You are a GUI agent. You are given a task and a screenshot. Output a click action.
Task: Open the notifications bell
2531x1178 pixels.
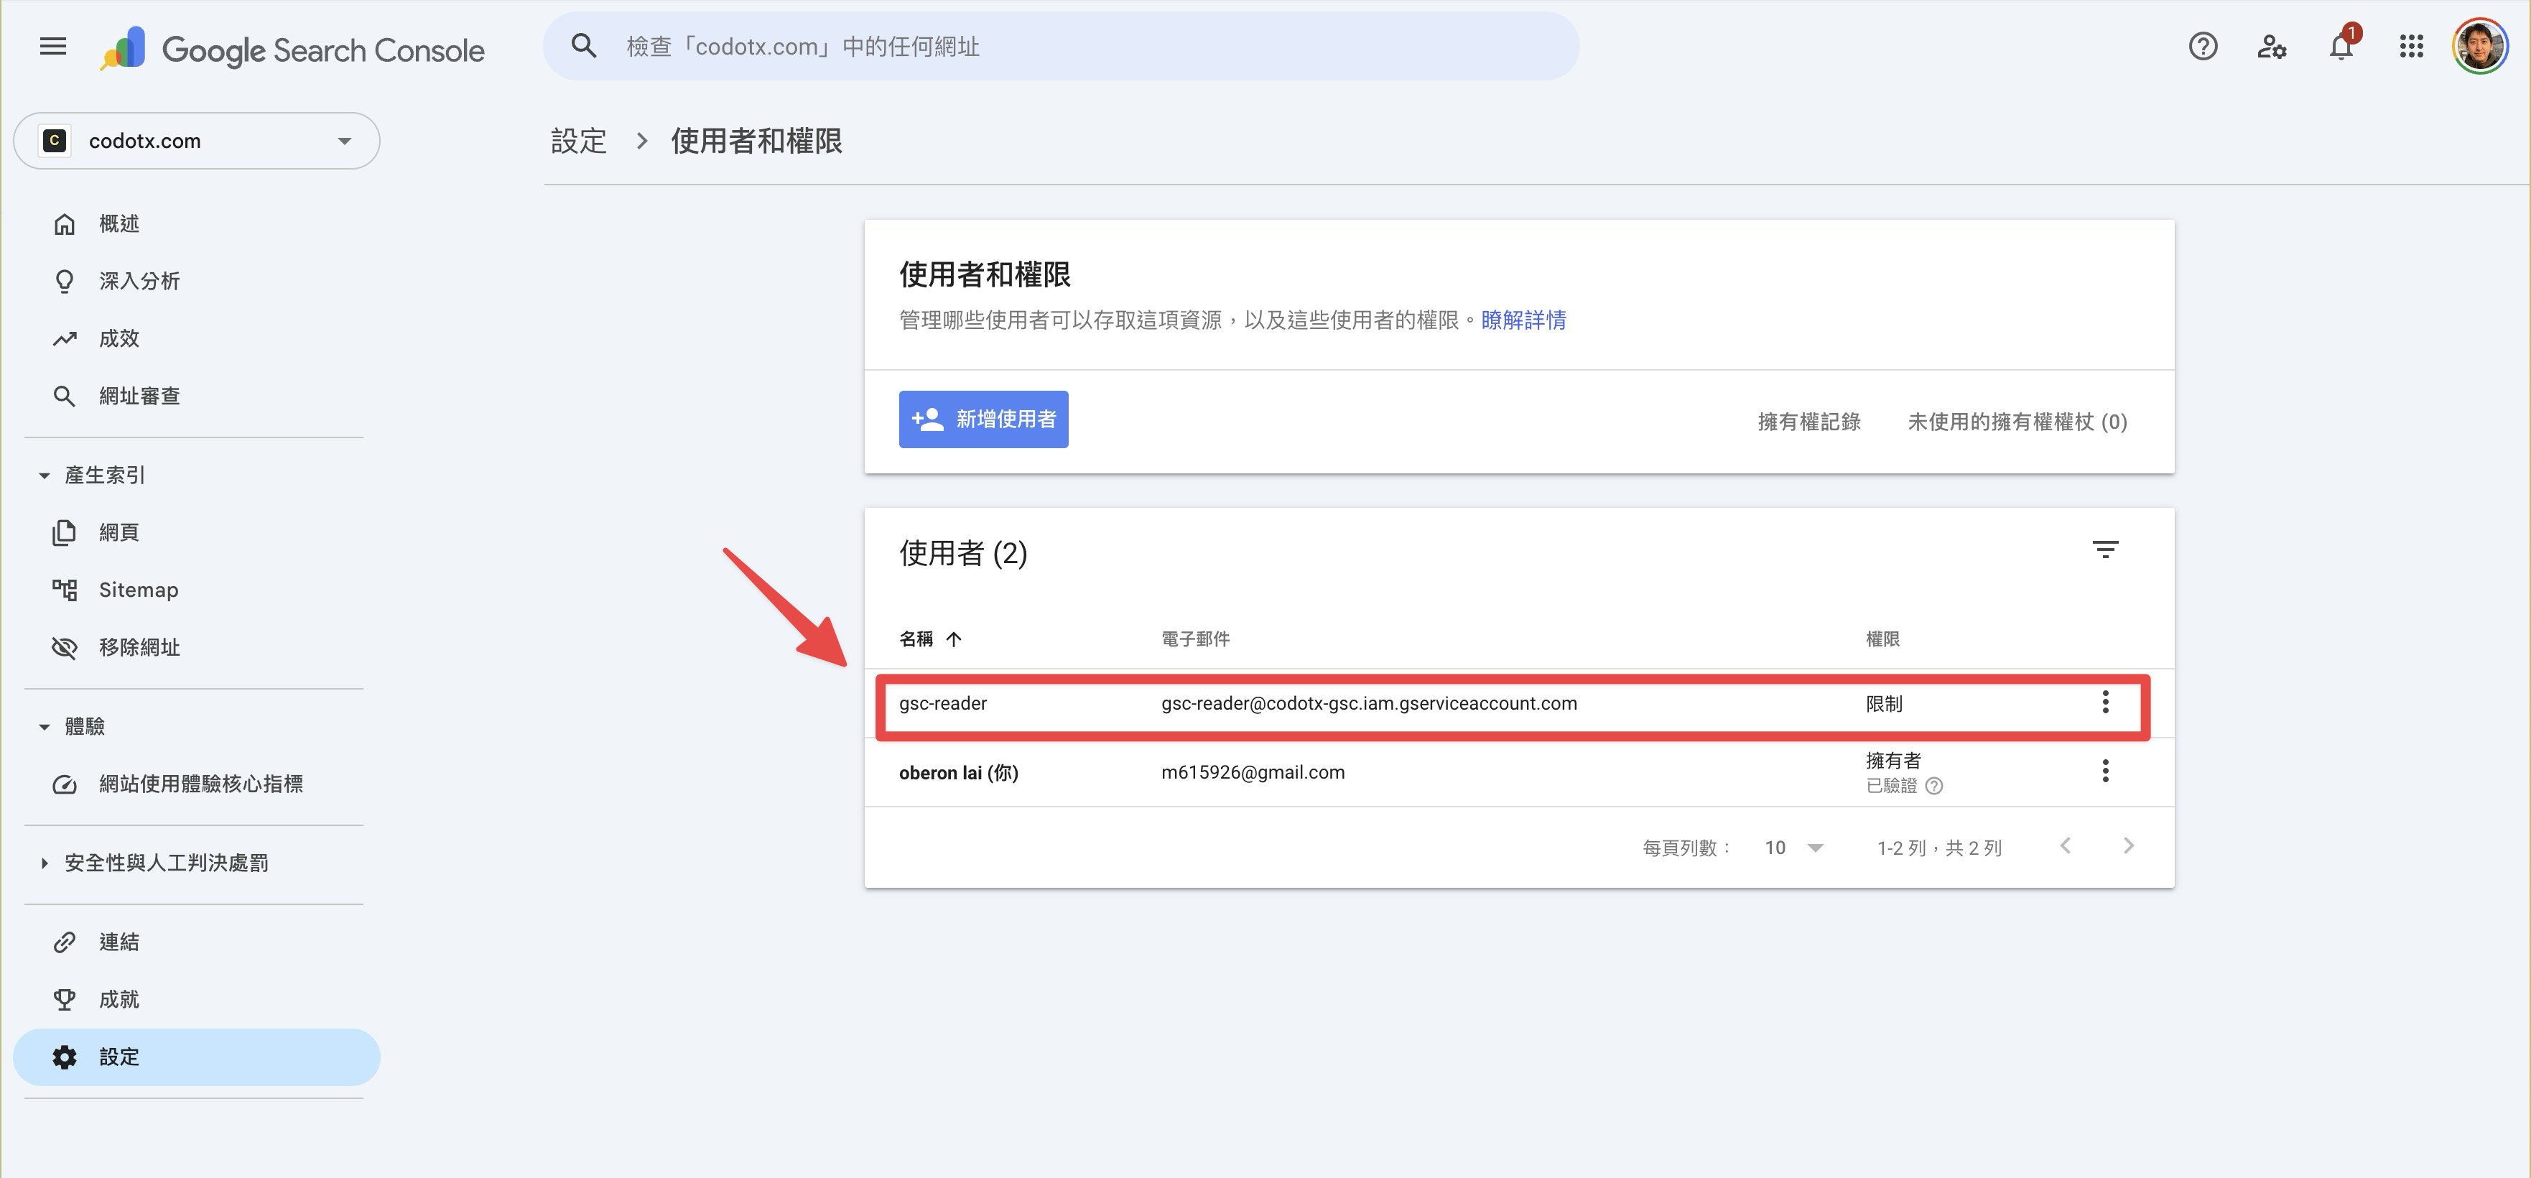[x=2341, y=45]
